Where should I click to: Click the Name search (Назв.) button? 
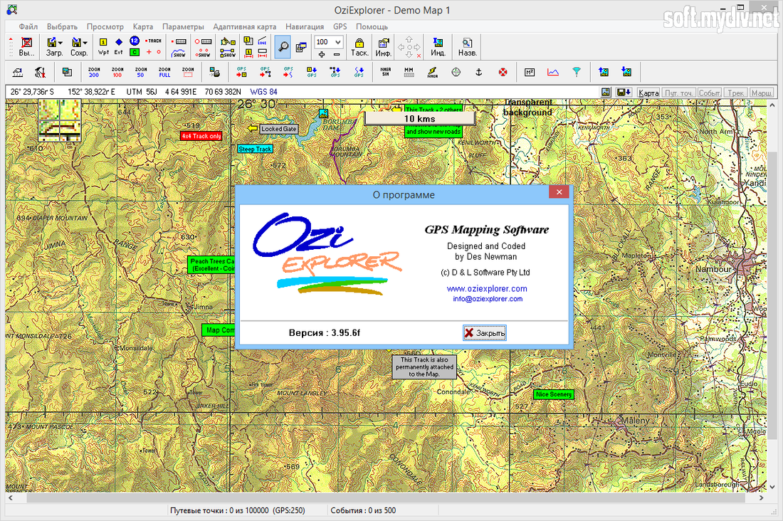467,46
